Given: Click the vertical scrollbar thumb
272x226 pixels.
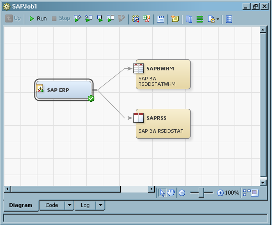Looking at the screenshot, I should [x=263, y=105].
